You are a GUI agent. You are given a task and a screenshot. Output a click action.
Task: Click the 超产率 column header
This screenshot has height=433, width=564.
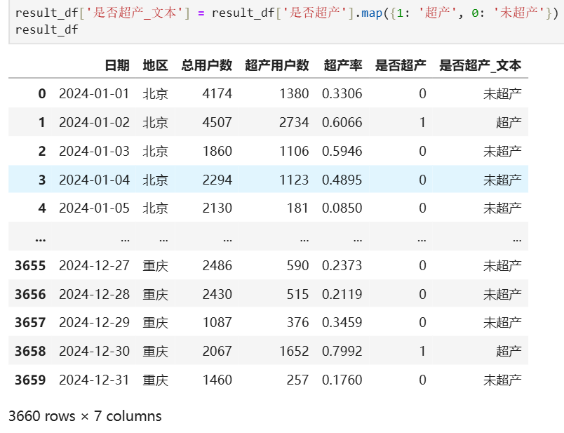343,65
